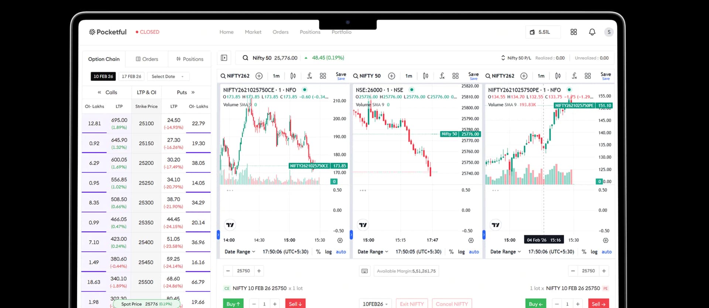Add compare symbol on NIFTY 50 chart
Viewport: 709px width, 308px height.
(x=392, y=76)
